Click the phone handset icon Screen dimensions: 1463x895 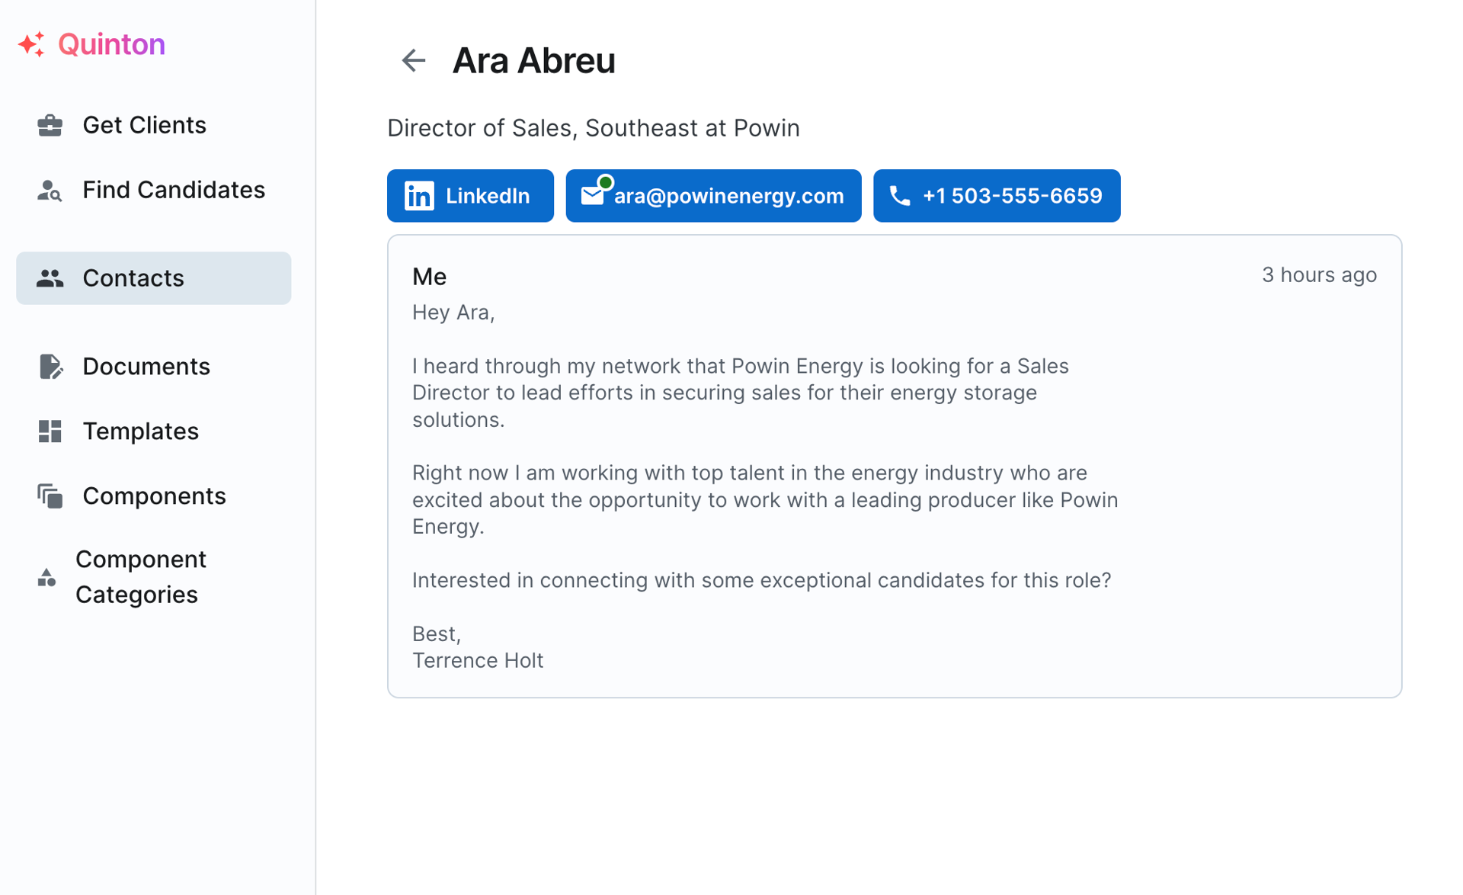click(x=900, y=196)
